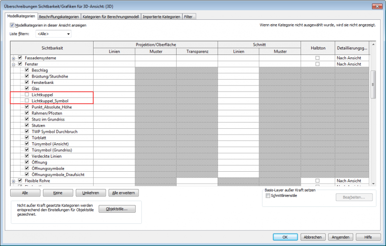The height and width of the screenshot is (246, 386).
Task: Toggle Modellkategorien in dieser Ansicht anzeigen
Action: click(x=13, y=25)
